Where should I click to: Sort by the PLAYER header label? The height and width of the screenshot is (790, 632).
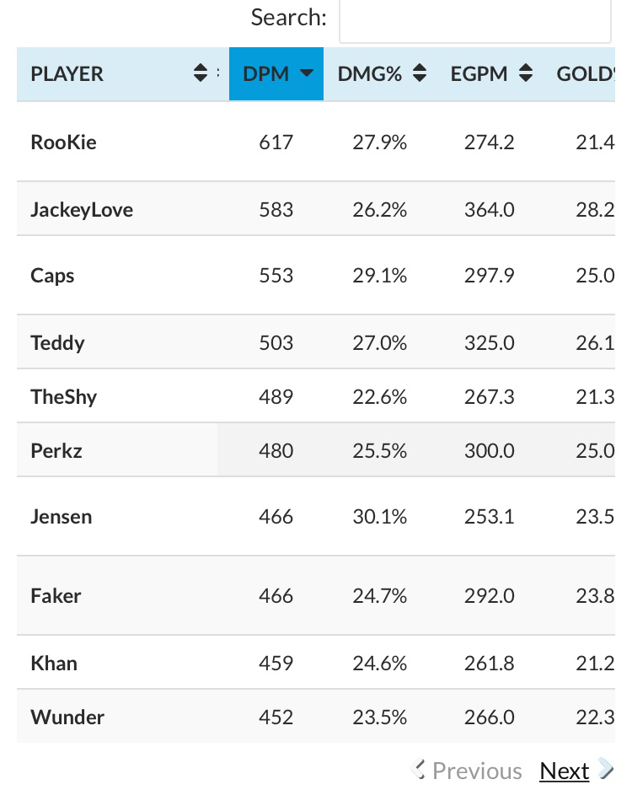67,74
